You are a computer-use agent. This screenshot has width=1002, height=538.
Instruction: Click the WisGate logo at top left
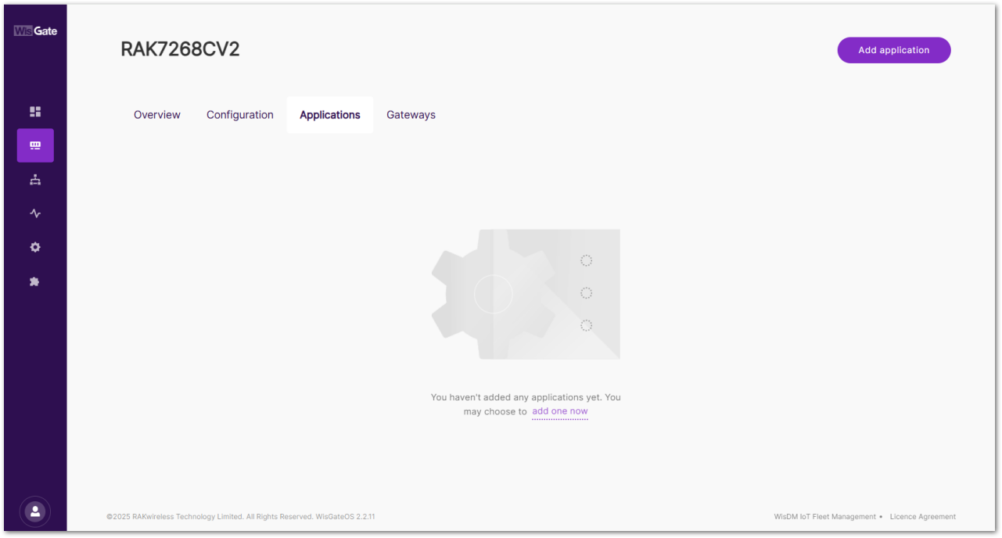[x=35, y=30]
